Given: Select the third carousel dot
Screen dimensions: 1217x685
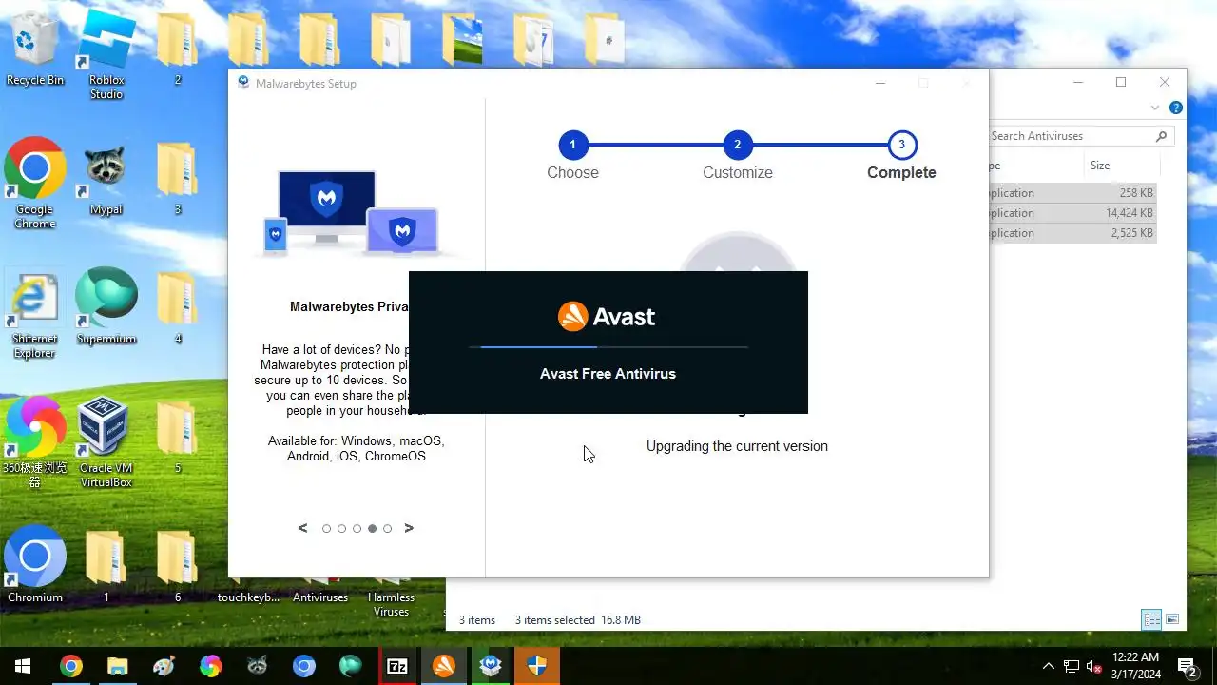Looking at the screenshot, I should 357,528.
